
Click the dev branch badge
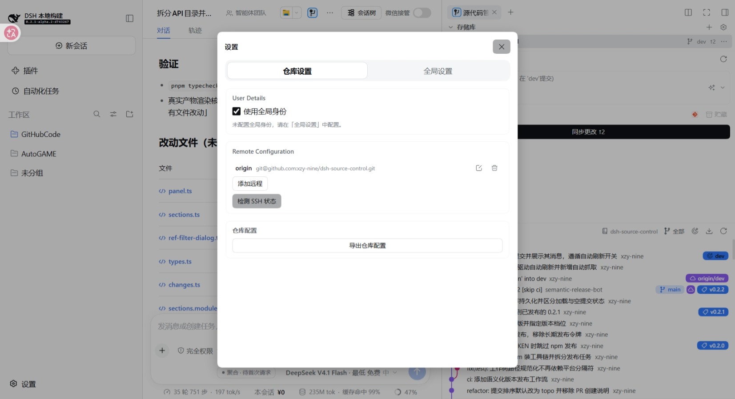coord(715,256)
